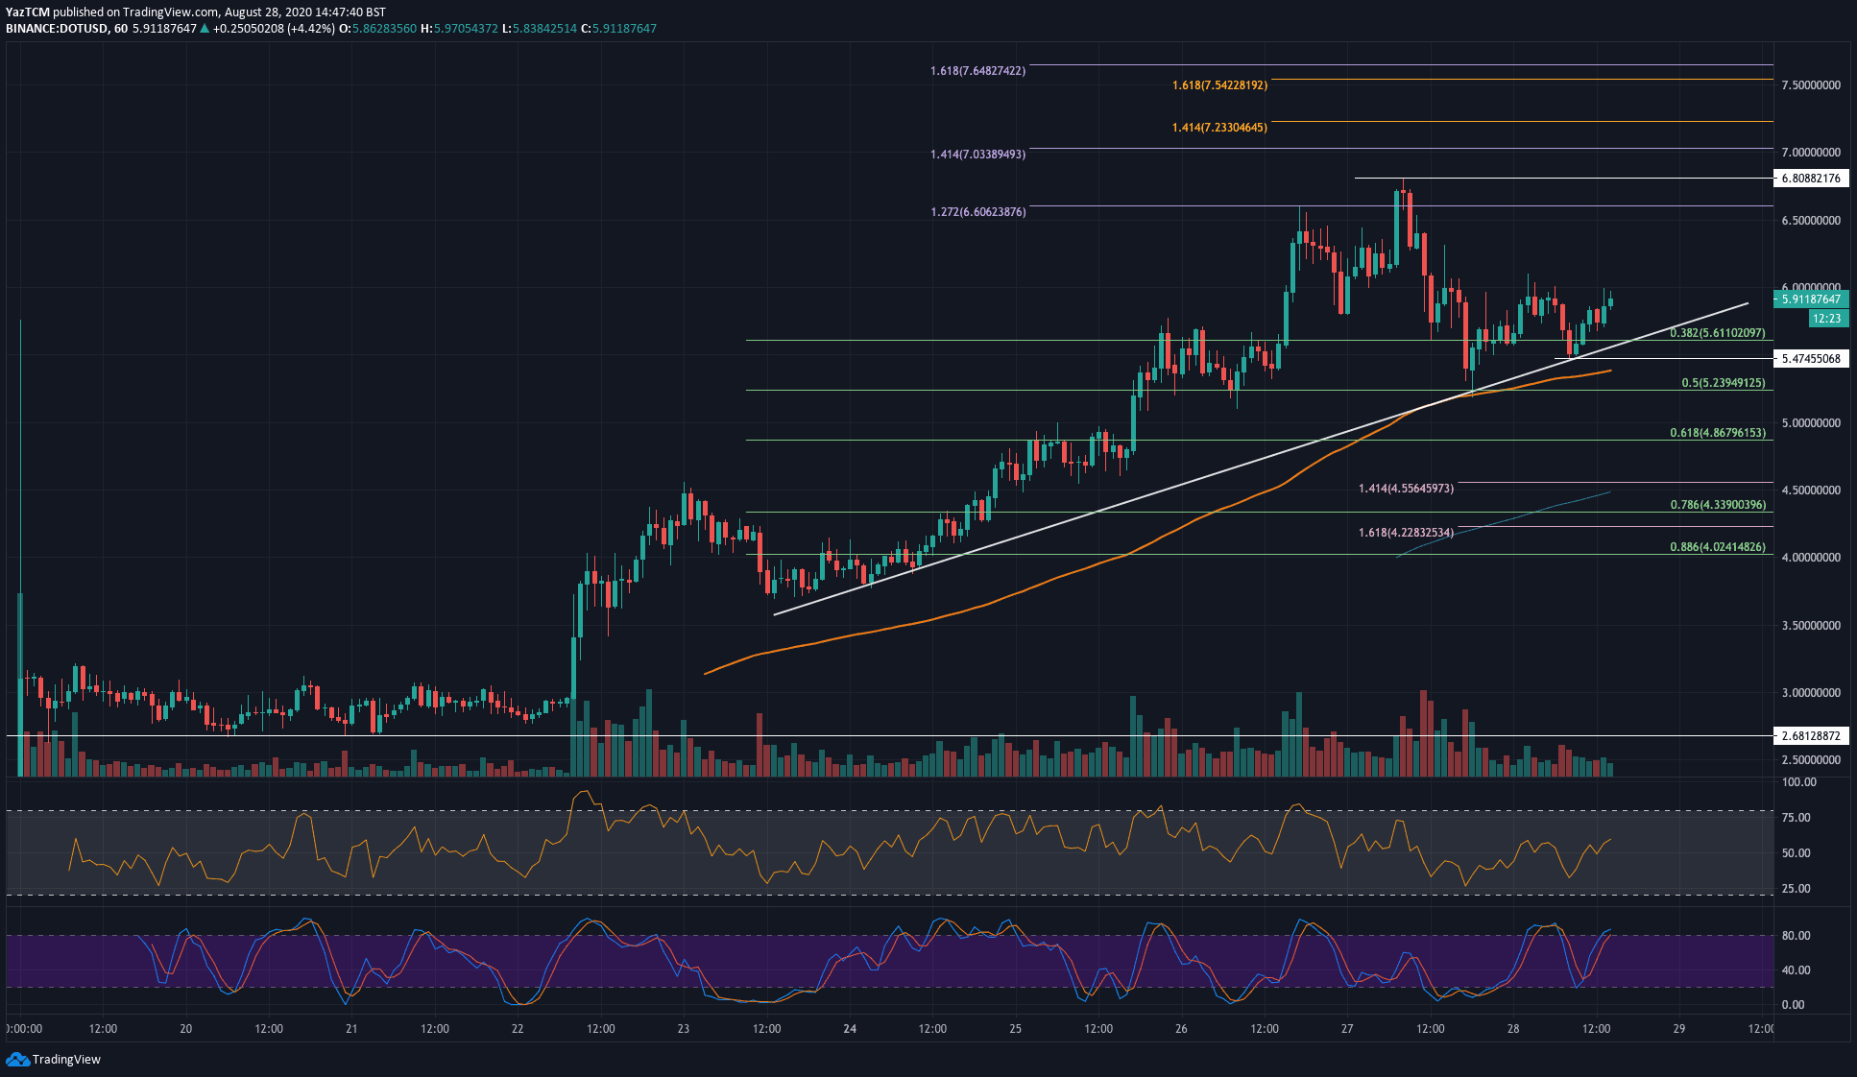
Task: Click the countdown timer label 12:23
Action: pyautogui.click(x=1826, y=319)
